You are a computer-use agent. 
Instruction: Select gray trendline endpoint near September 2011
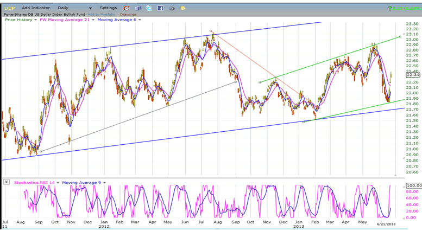[41, 151]
